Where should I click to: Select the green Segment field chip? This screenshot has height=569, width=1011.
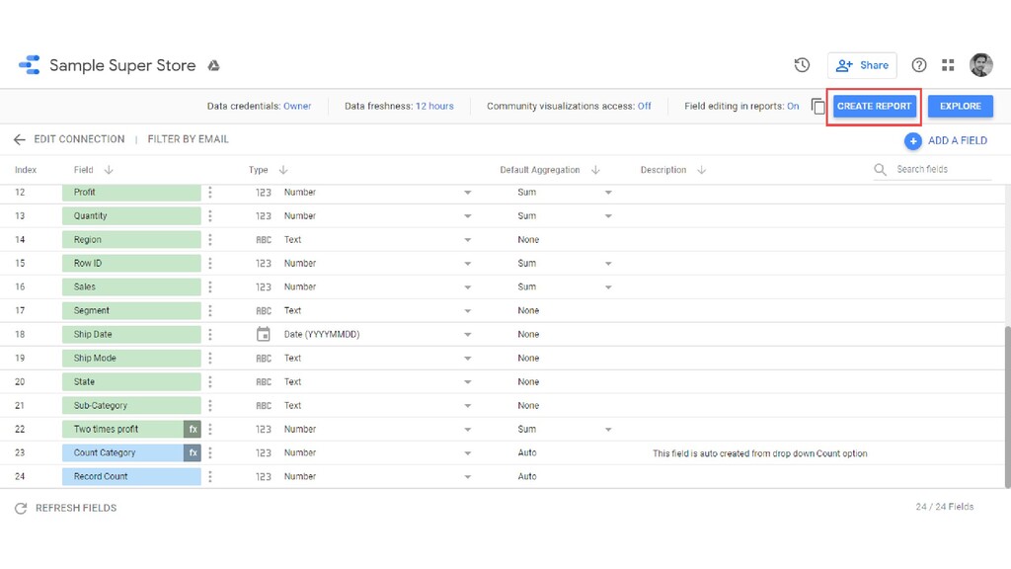[x=131, y=311]
